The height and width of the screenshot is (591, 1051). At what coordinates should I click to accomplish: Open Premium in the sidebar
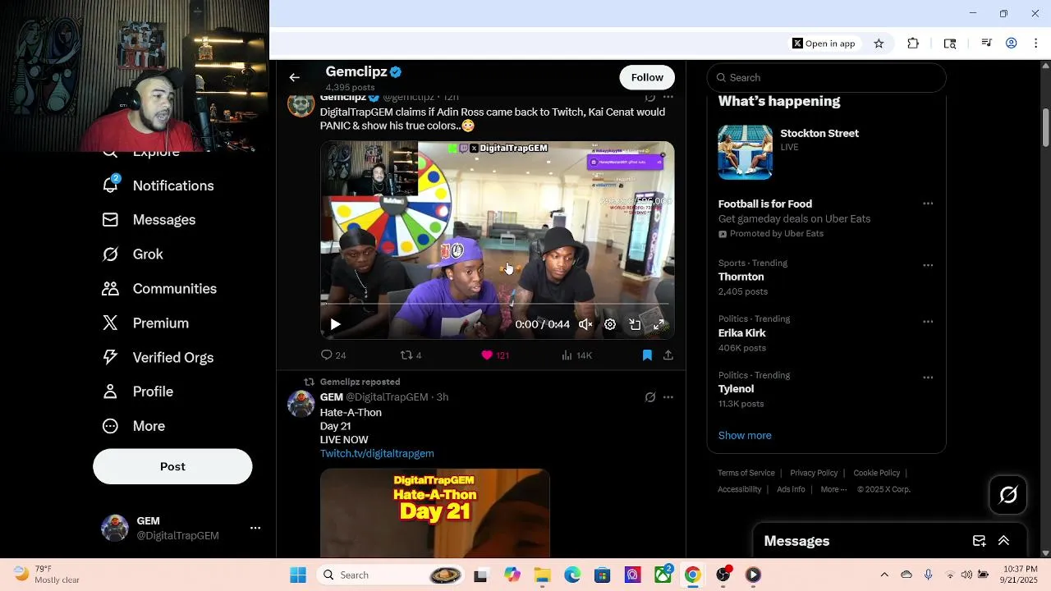(x=145, y=323)
